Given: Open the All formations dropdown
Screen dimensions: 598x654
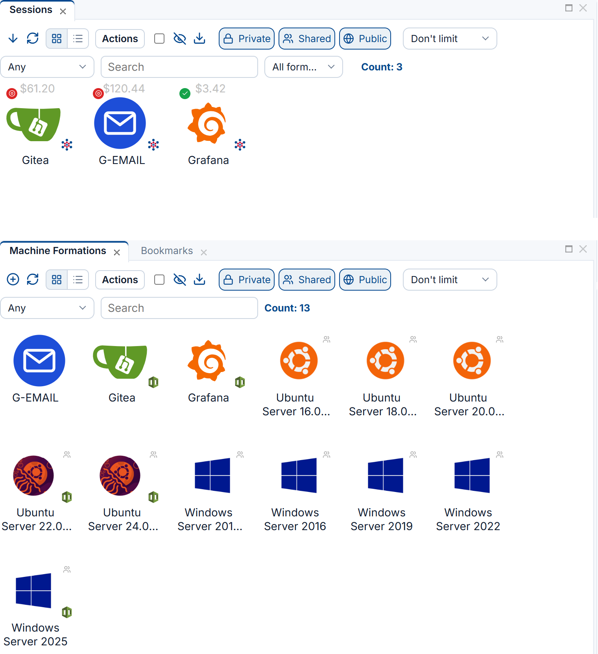Looking at the screenshot, I should tap(303, 67).
